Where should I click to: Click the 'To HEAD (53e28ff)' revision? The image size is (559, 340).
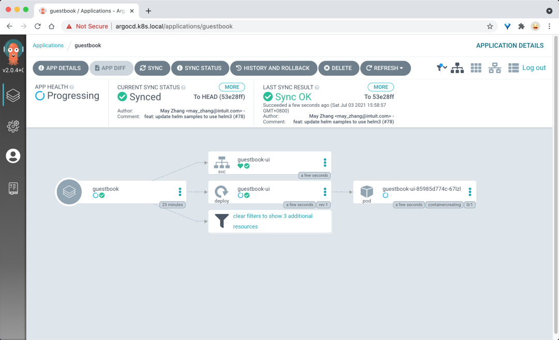click(x=219, y=97)
